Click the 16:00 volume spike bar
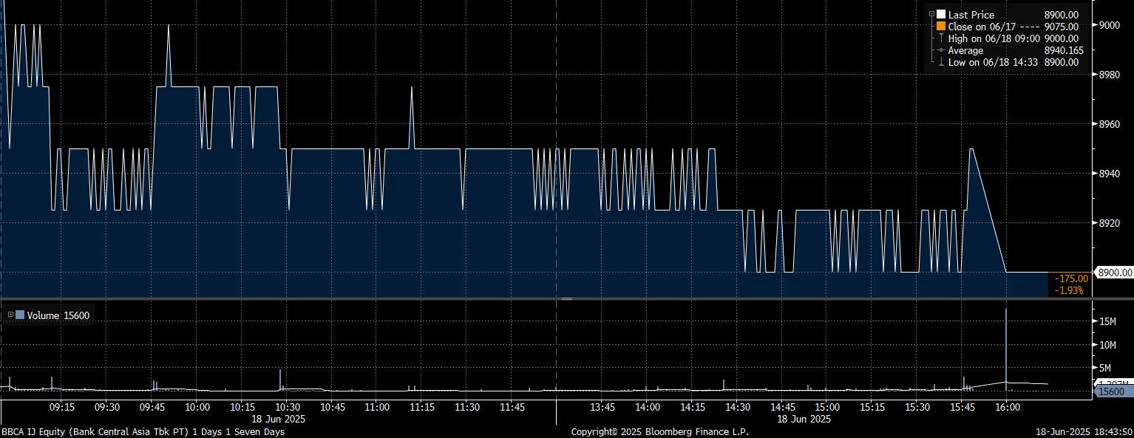 [x=1006, y=347]
